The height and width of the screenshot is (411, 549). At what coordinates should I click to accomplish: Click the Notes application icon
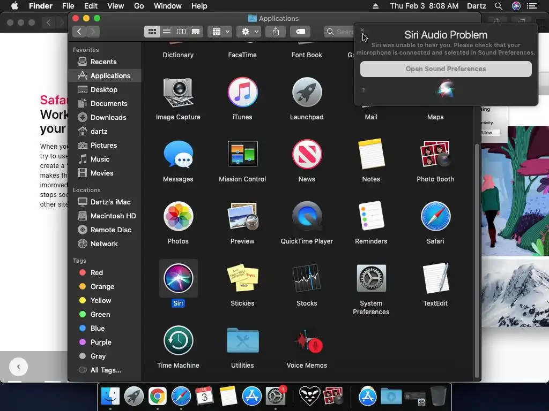(371, 154)
